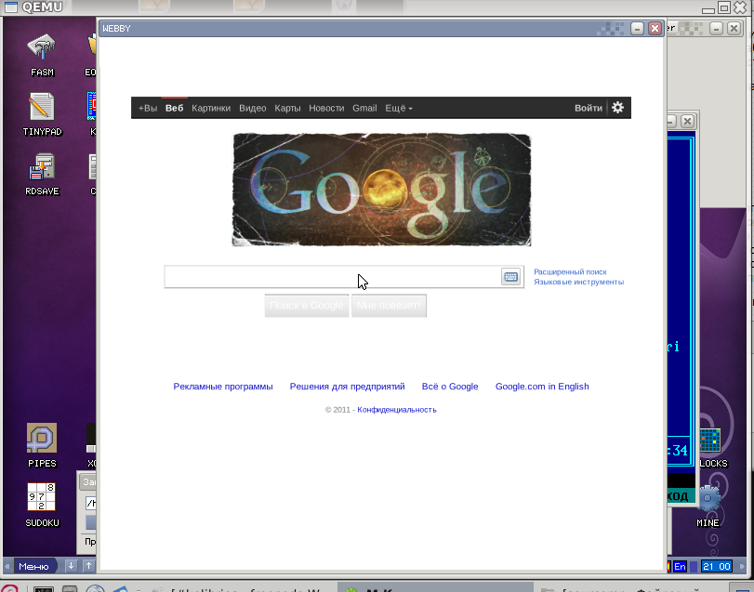Screen dimensions: 754x592
Task: Expand the Ещё dropdown menu
Action: (x=398, y=108)
